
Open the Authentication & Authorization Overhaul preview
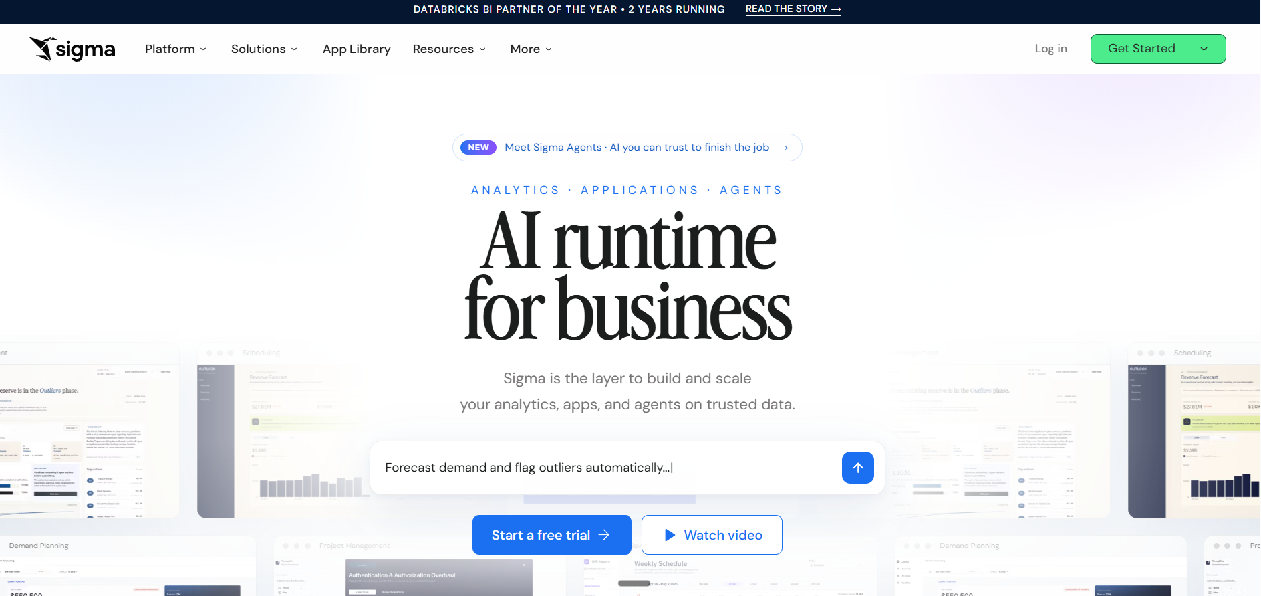pyautogui.click(x=439, y=577)
